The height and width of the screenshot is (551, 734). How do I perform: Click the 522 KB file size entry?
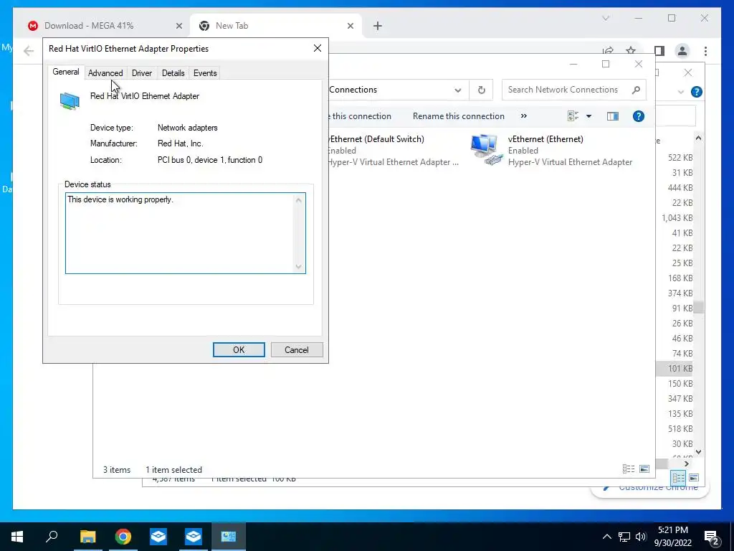click(680, 158)
